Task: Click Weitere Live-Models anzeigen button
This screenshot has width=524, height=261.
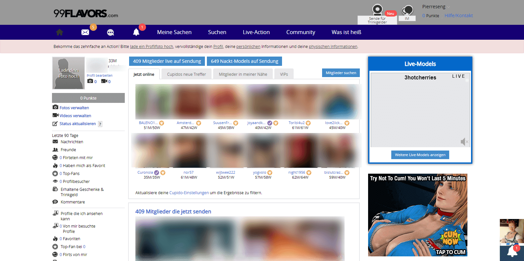Action: 420,155
